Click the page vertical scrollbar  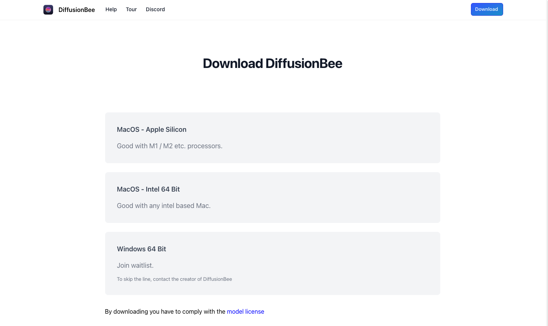[547, 163]
